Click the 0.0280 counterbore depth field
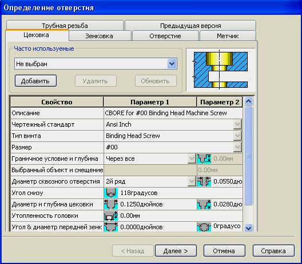Viewport: 302px width, 264px height. (x=227, y=204)
